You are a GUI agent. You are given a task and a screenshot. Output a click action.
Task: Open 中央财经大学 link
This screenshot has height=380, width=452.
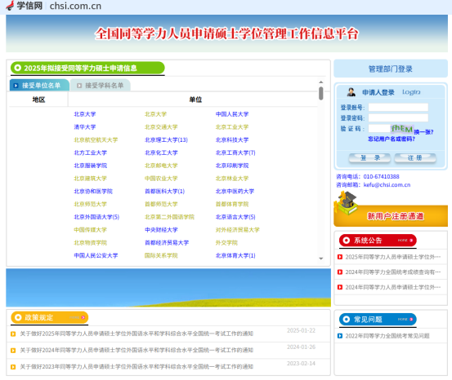pyautogui.click(x=161, y=230)
